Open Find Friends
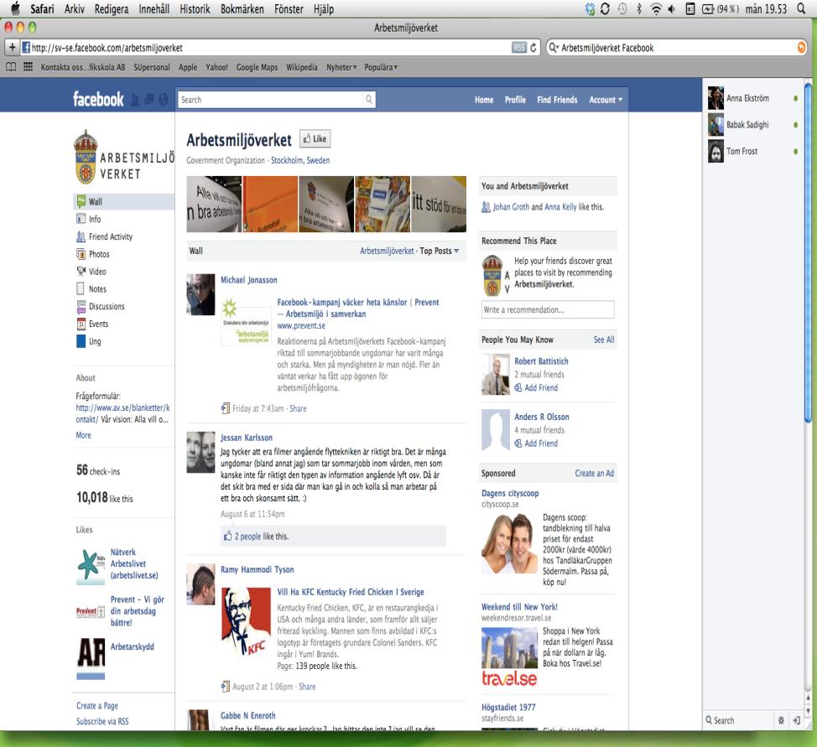Image resolution: width=817 pixels, height=747 pixels. [x=557, y=100]
